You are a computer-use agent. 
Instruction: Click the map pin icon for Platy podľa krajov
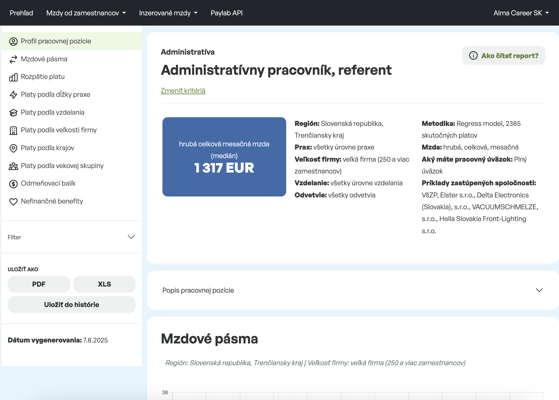tap(13, 148)
